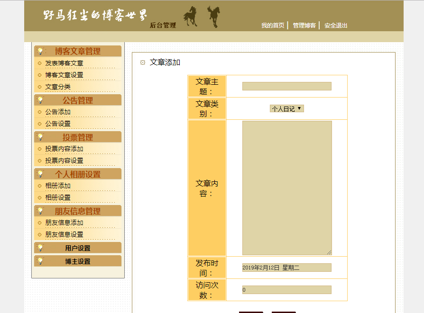Expand the 用户设置 menu section
Image resolution: width=424 pixels, height=313 pixels.
tap(78, 248)
